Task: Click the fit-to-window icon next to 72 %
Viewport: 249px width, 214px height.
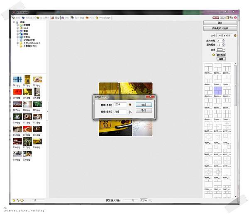Action: (150, 200)
